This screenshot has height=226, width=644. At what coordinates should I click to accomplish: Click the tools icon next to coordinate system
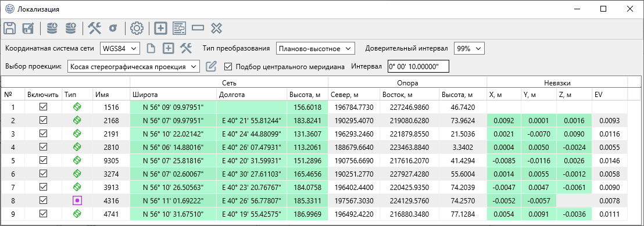pyautogui.click(x=187, y=48)
